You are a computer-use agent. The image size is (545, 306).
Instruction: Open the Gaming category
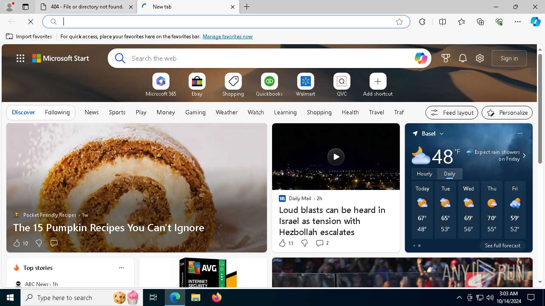(x=195, y=112)
